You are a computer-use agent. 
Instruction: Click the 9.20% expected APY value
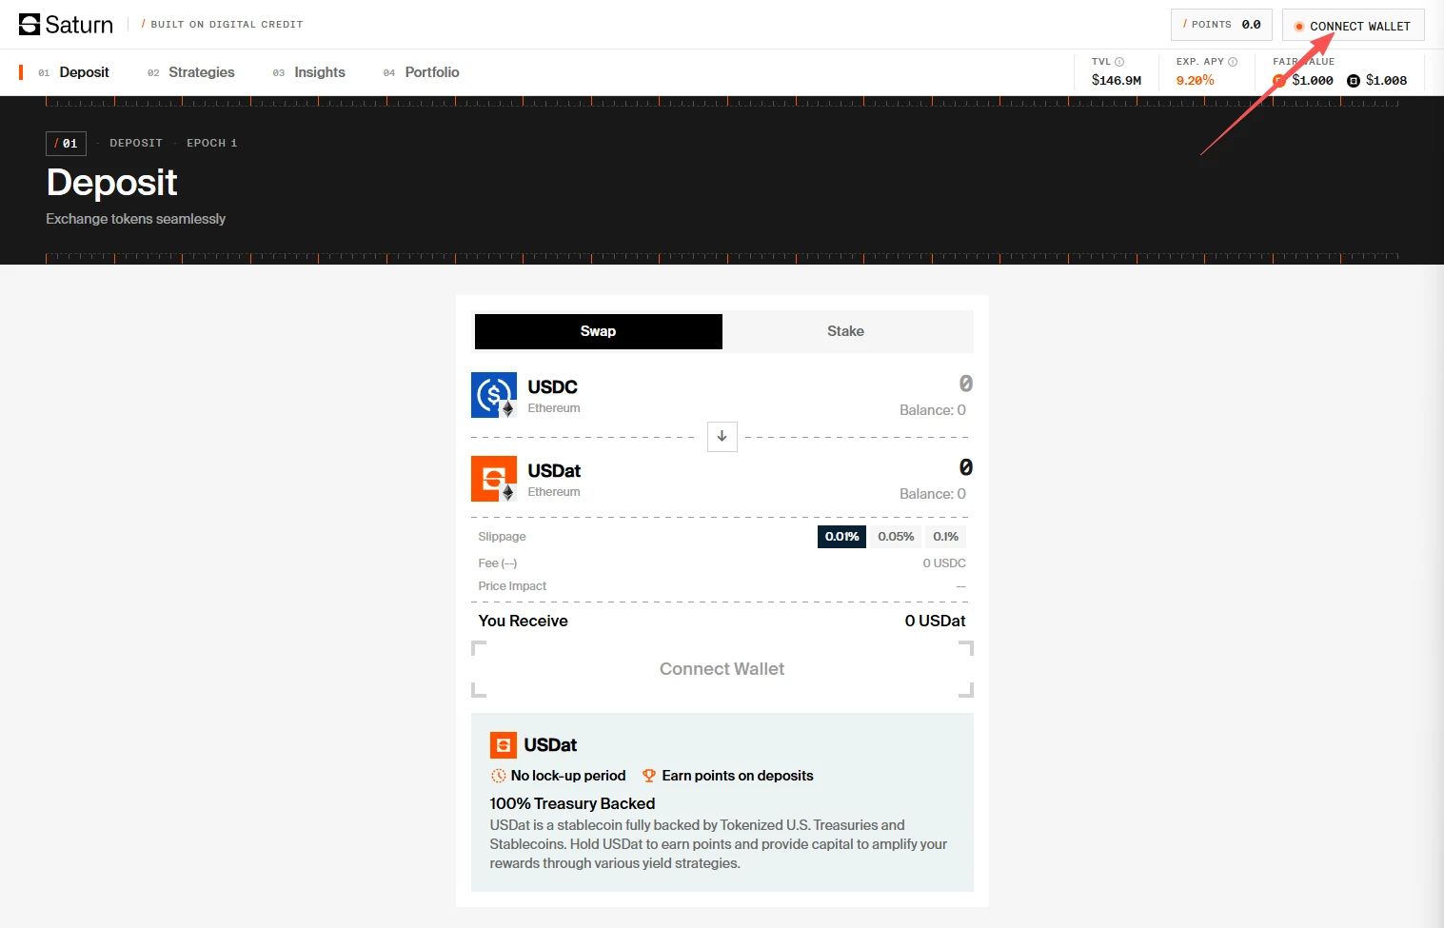(x=1196, y=81)
